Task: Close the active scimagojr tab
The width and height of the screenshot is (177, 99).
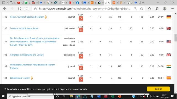Action: 109,3
